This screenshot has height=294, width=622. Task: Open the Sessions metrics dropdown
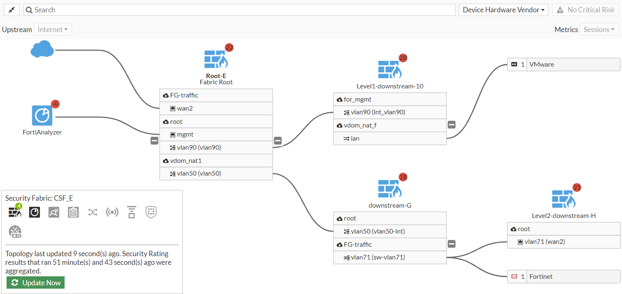click(x=599, y=30)
